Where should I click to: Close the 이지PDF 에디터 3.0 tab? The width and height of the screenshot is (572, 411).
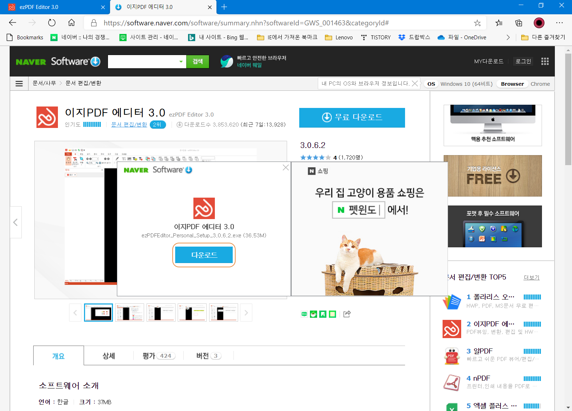click(x=210, y=7)
